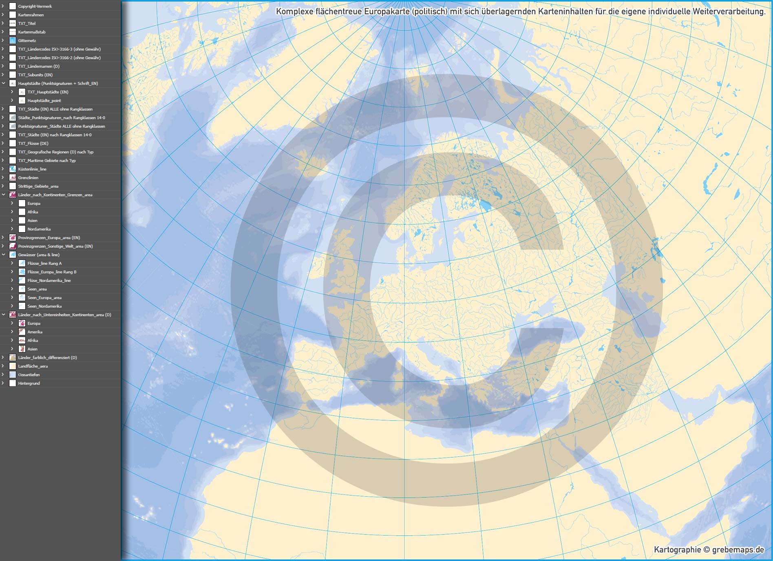Click the Ozeantiefen layer thumbnail icon

pyautogui.click(x=12, y=375)
